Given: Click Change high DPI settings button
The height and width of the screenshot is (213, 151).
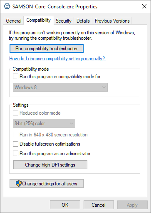Looking at the screenshot, I should [x=50, y=165].
